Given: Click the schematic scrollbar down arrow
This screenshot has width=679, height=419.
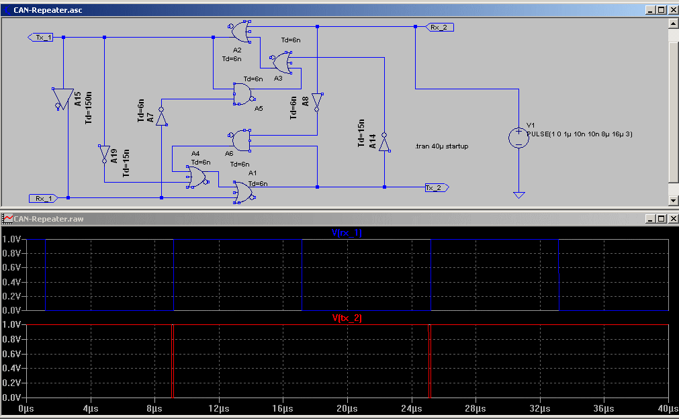Looking at the screenshot, I should pyautogui.click(x=674, y=200).
